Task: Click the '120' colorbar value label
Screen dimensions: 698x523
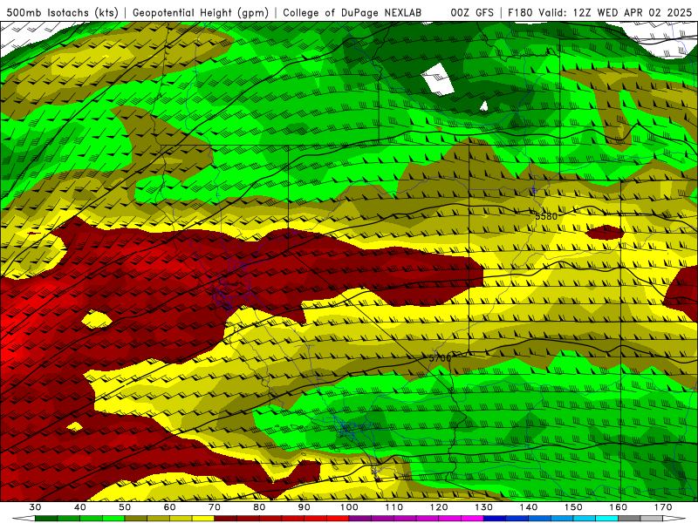Action: click(439, 507)
